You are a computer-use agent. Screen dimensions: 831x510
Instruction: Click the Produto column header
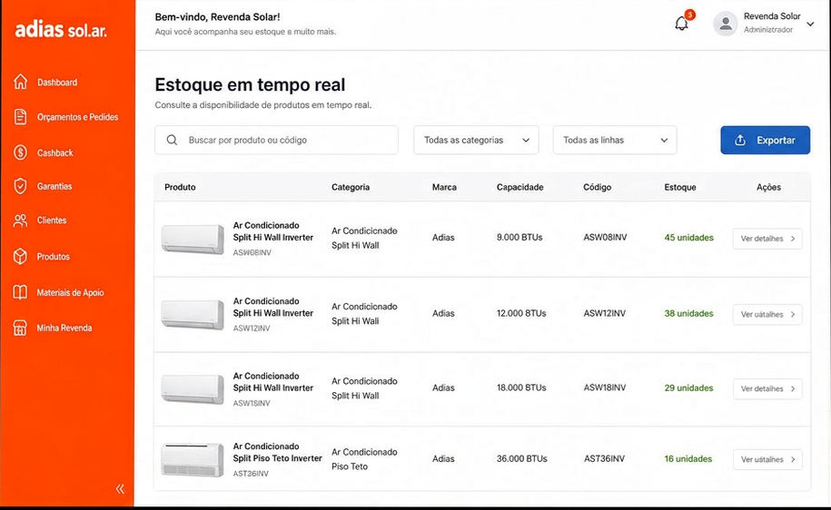point(180,187)
